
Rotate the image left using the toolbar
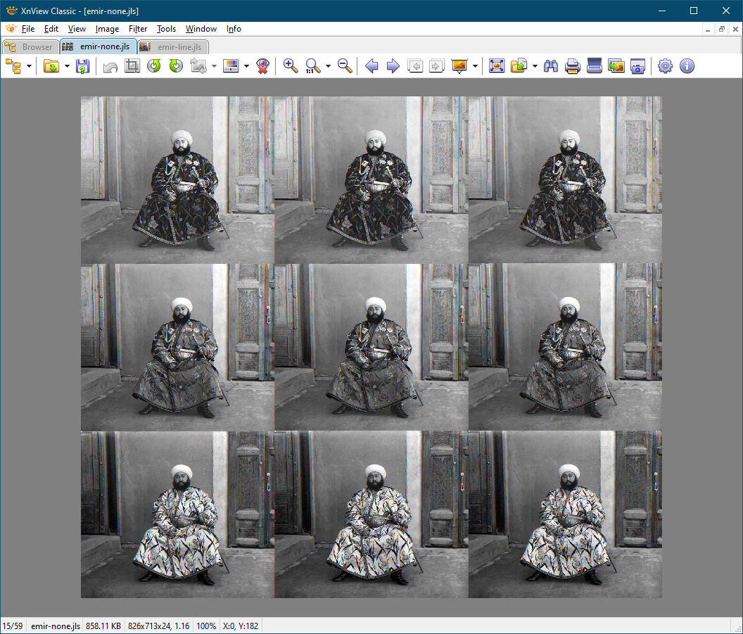click(x=153, y=66)
